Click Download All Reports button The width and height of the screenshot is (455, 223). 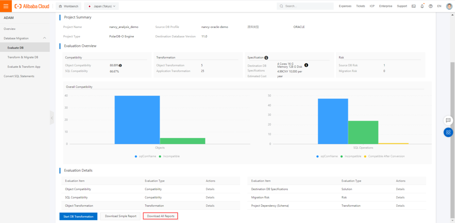(x=161, y=216)
